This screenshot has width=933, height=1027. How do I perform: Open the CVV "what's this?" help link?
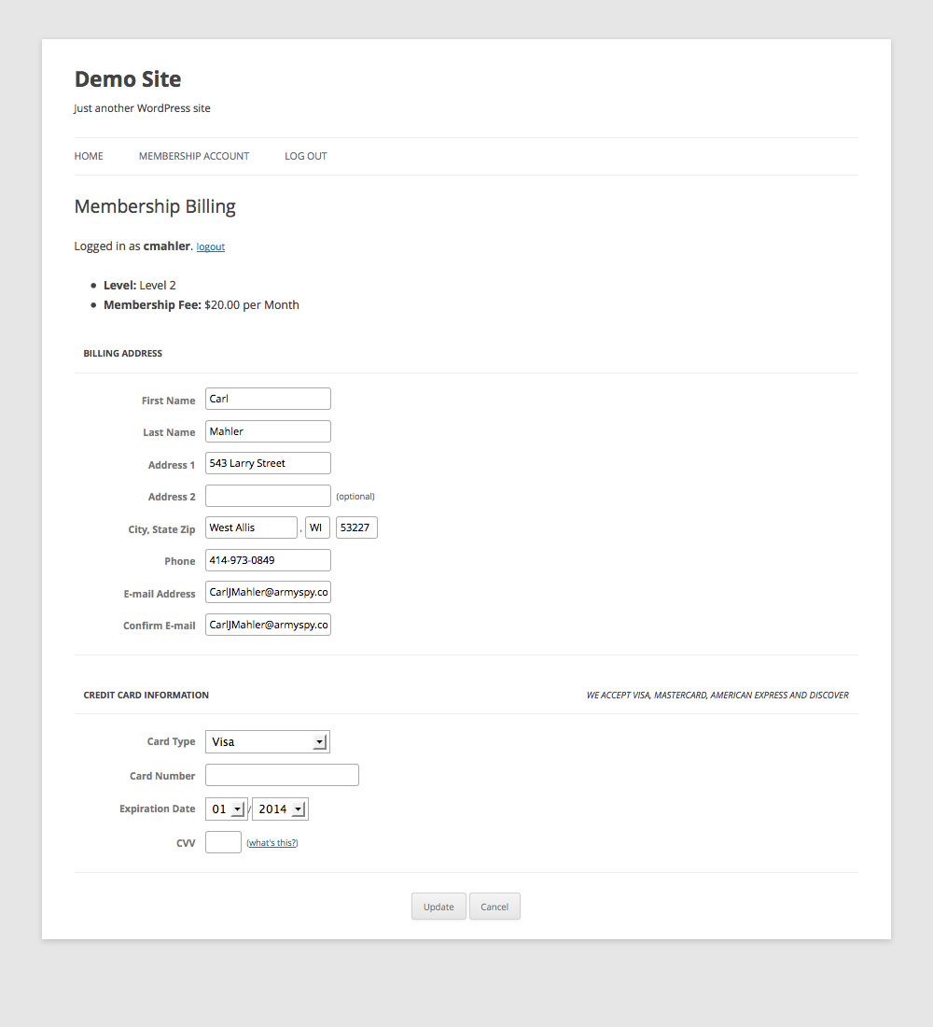click(272, 842)
